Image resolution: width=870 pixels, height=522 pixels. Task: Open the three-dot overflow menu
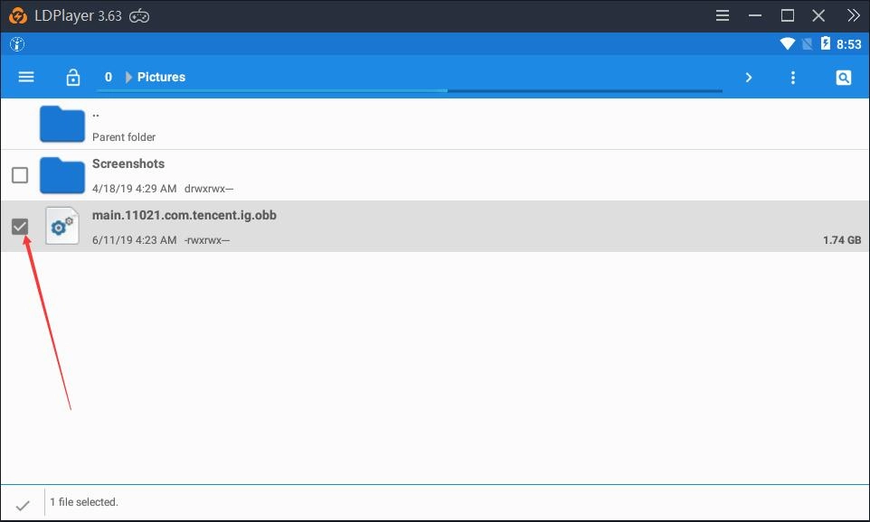793,77
